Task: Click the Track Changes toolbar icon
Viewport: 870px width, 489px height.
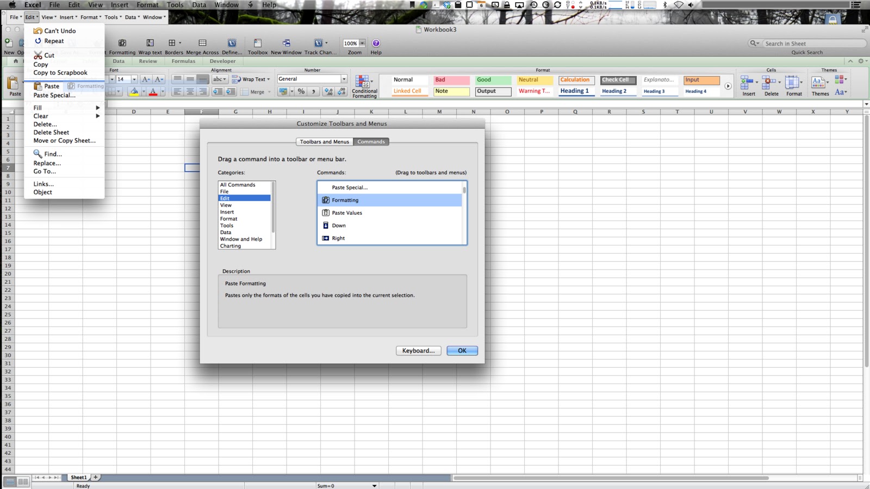Action: [320, 45]
